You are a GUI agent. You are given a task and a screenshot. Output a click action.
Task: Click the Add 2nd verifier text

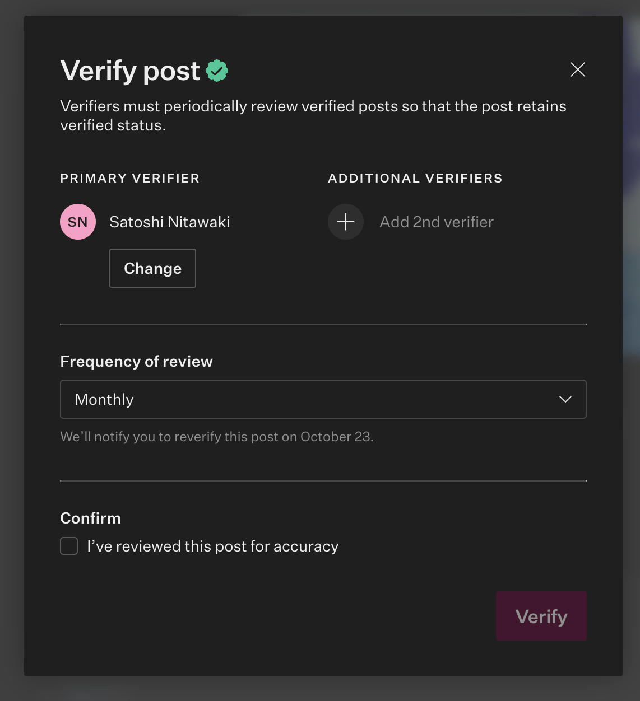click(437, 222)
